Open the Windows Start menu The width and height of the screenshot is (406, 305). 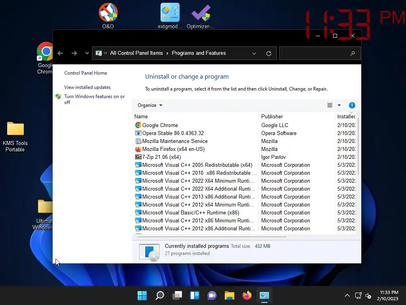click(142, 295)
